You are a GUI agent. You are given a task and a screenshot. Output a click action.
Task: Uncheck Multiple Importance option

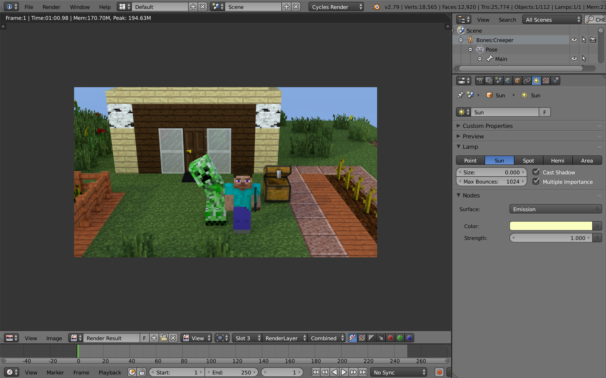coord(536,181)
